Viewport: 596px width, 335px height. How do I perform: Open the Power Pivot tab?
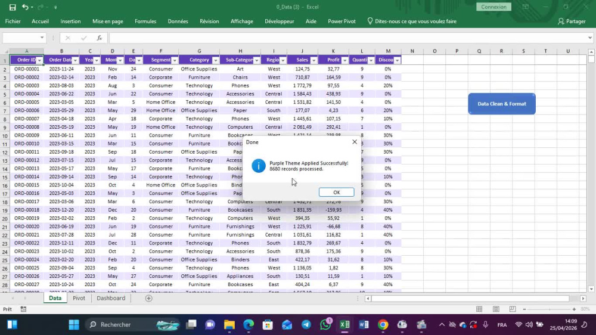[x=342, y=21]
